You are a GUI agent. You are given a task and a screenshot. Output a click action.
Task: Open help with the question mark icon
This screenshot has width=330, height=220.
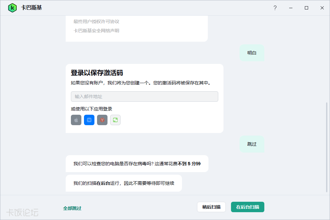point(275,8)
